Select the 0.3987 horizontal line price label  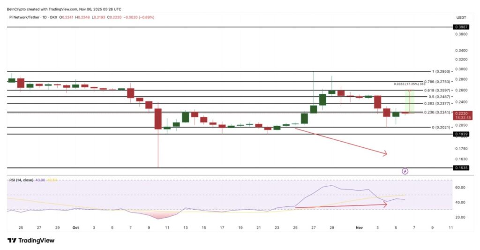461,27
